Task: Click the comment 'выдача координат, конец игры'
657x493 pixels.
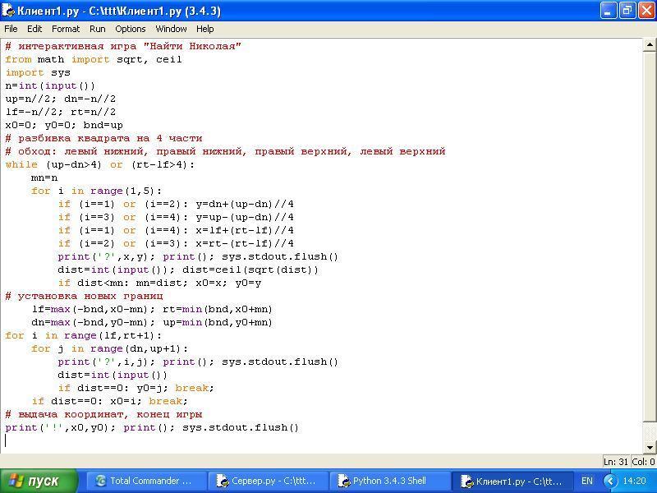Action: [103, 415]
